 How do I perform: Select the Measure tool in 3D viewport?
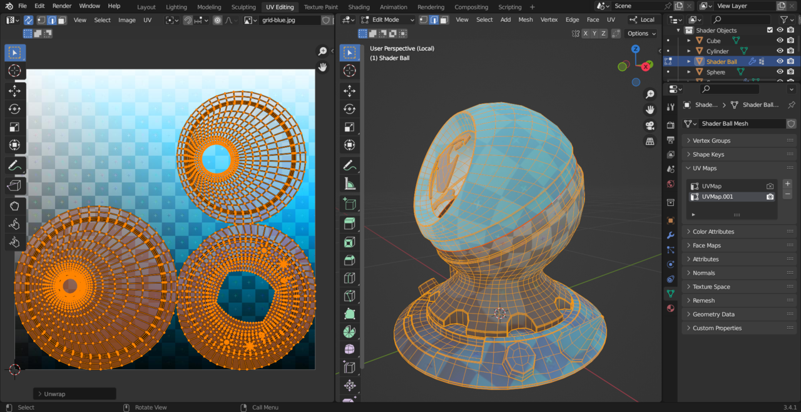[349, 184]
